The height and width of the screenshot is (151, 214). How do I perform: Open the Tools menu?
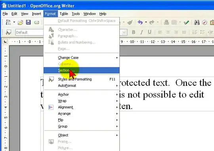point(76,14)
